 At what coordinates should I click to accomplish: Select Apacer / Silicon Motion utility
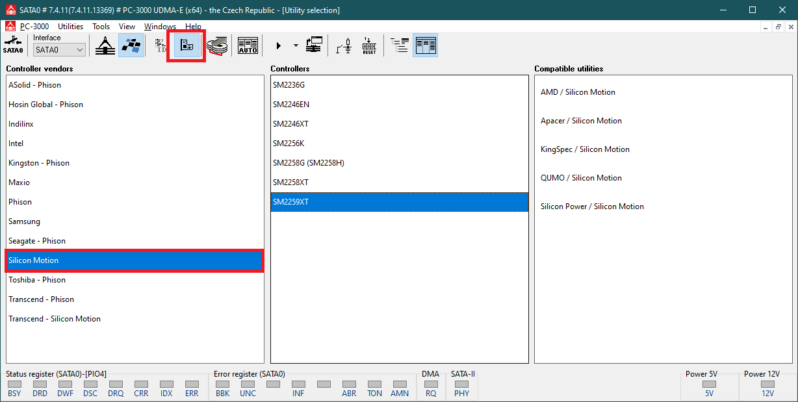581,121
